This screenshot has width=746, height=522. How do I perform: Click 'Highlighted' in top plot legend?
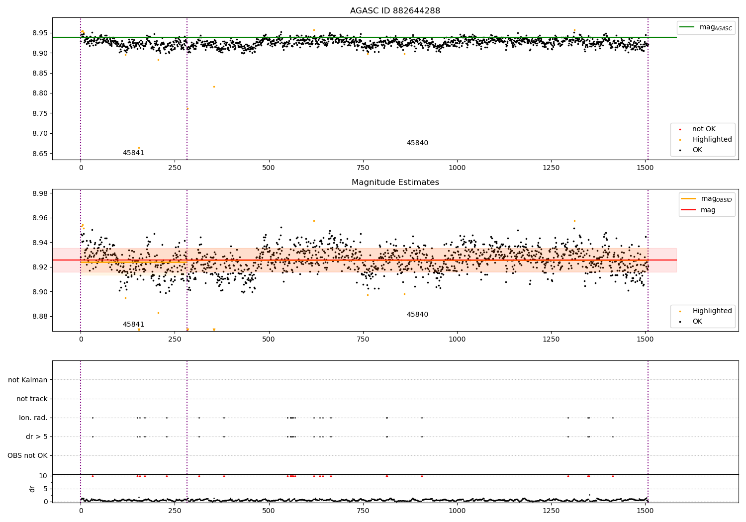point(712,140)
